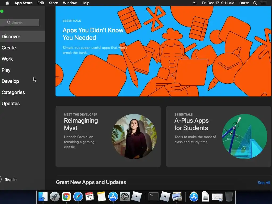Click Sign In at sidebar bottom
Image resolution: width=272 pixels, height=204 pixels.
coord(11,179)
